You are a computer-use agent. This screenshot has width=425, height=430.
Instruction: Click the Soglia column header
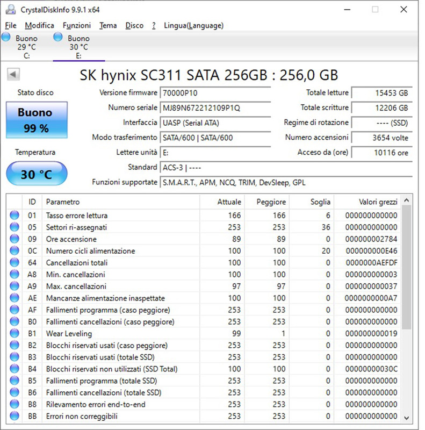tap(312, 202)
